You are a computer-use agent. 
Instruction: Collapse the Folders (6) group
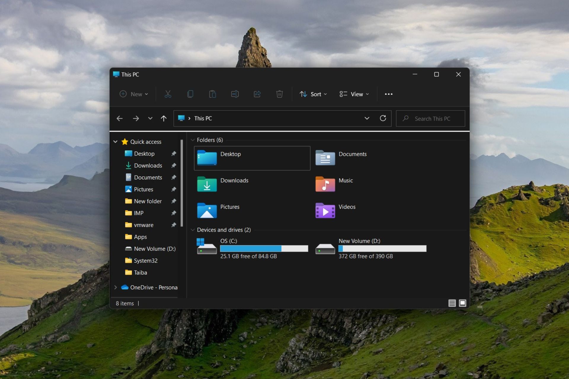(193, 140)
